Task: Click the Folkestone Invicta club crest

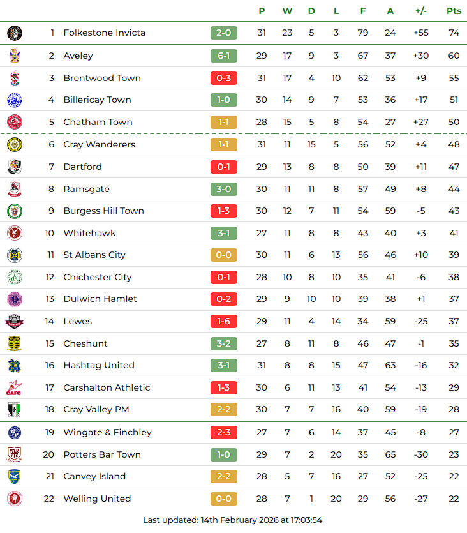Action: coord(14,33)
